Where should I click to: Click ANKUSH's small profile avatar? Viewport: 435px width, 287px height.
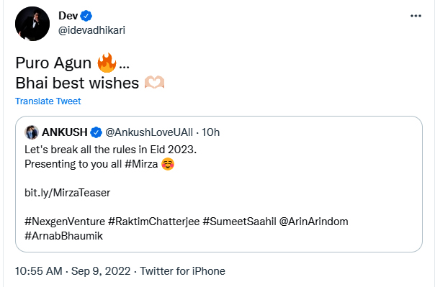tap(32, 132)
